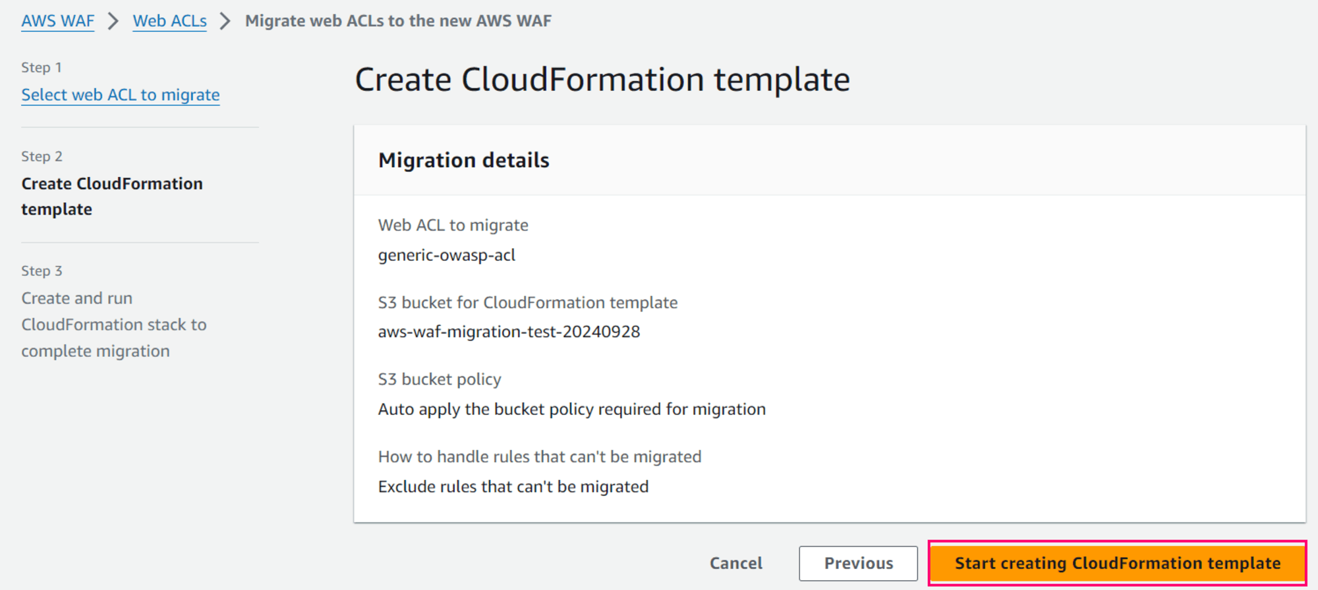Select the current breadcrumb 'Migrate web ACLs to the new AWS WAF'
Screen dimensions: 1318x590
[398, 21]
